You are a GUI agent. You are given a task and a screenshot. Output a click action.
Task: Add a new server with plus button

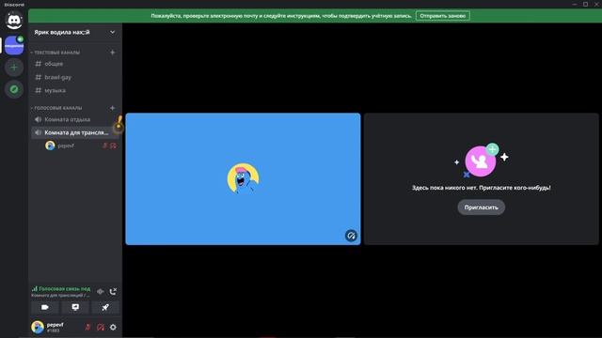[x=14, y=68]
